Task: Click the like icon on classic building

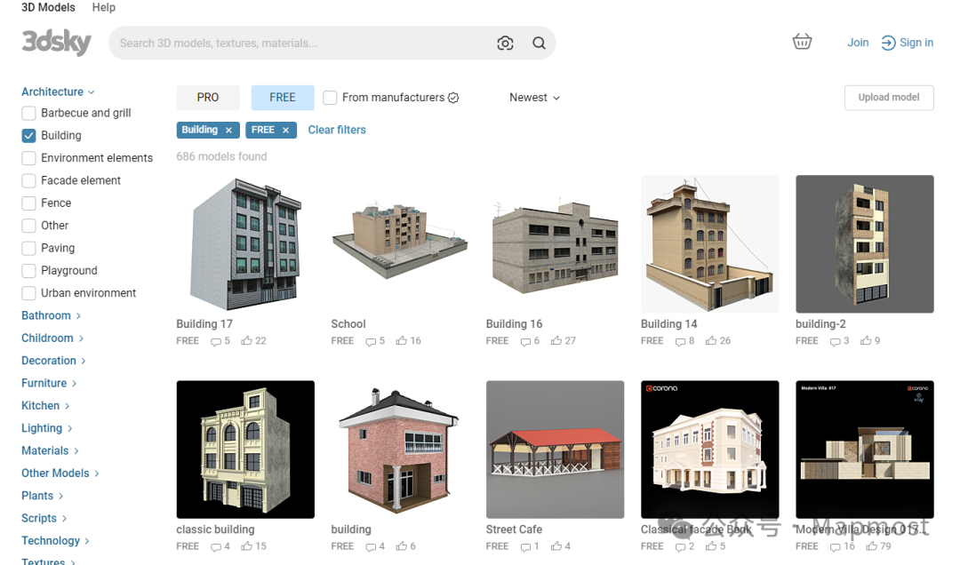Action: click(x=246, y=546)
